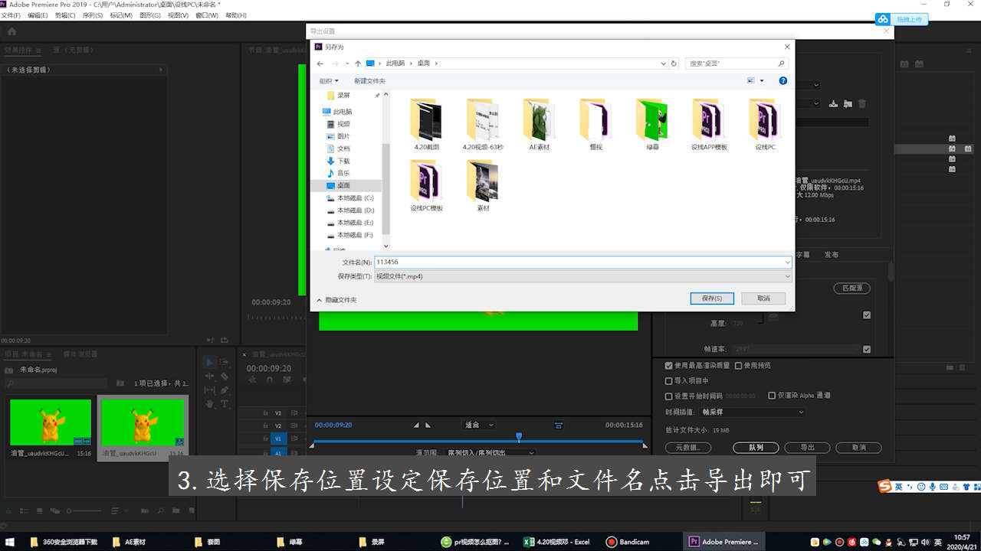Screen dimensions: 981x551
Task: Open Save As dialog help
Action: (783, 80)
